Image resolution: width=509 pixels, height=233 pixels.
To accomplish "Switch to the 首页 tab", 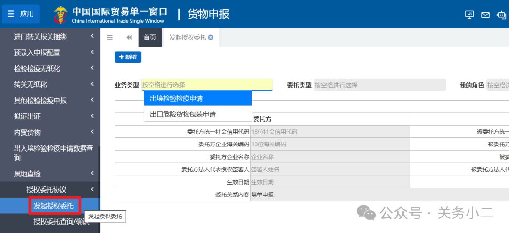I will 149,38.
